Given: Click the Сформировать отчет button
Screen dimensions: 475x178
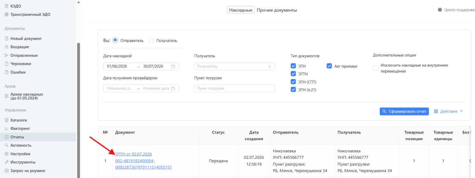Looking at the screenshot, I should 404,111.
